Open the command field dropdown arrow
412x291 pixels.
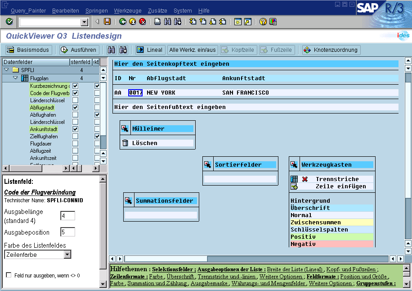coord(85,22)
